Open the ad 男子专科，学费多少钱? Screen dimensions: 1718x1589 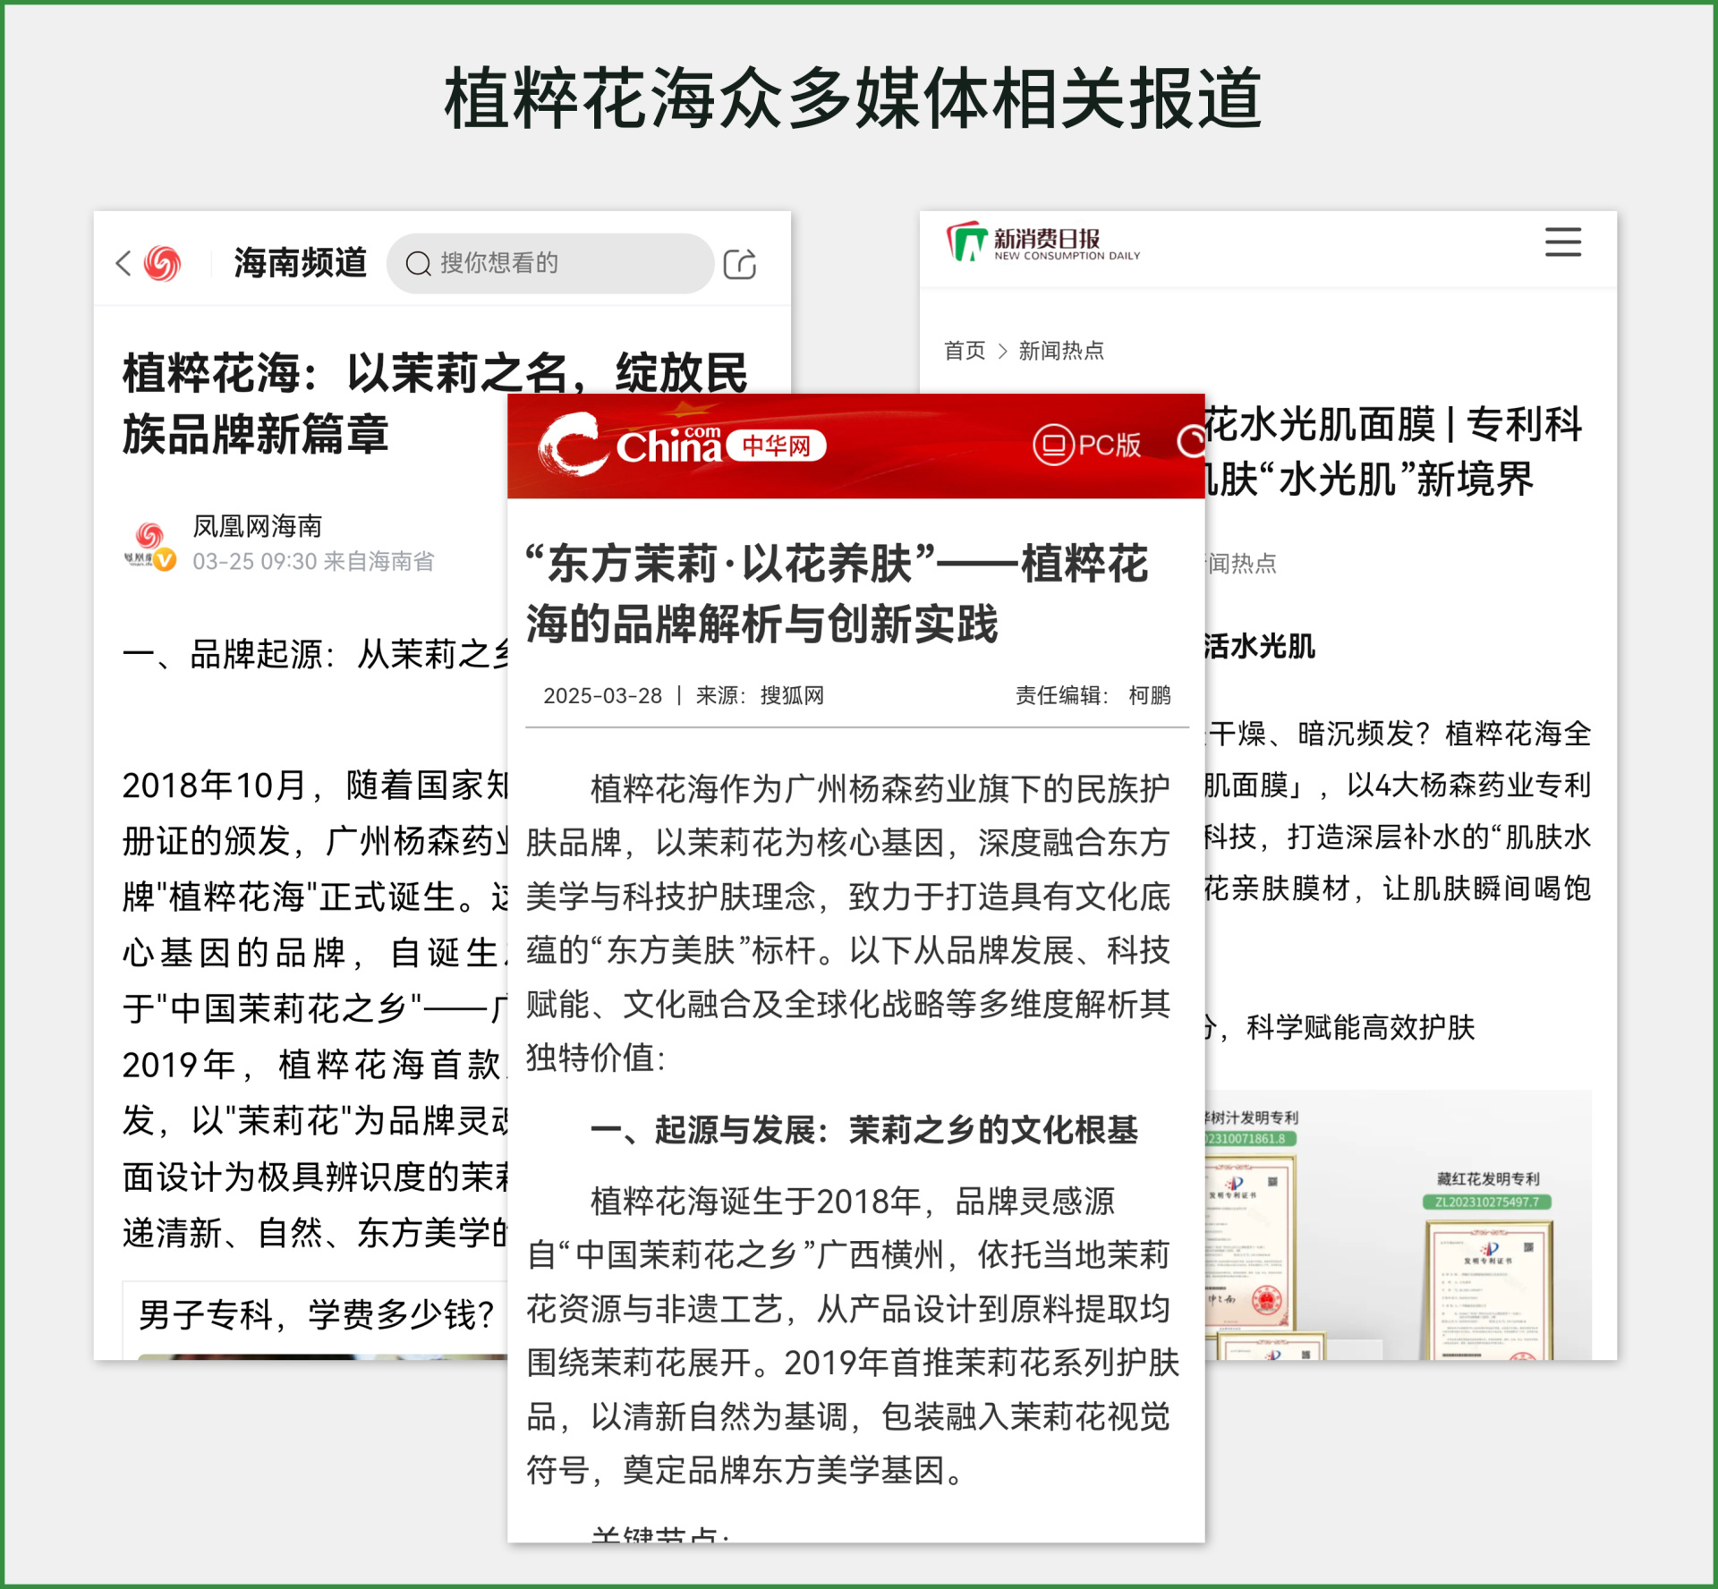click(x=317, y=1315)
